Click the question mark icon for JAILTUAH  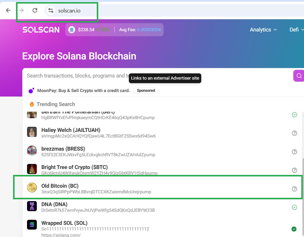pyautogui.click(x=294, y=133)
